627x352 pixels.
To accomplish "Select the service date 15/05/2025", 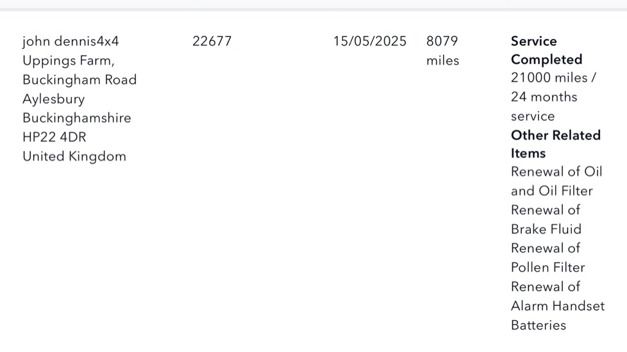I will click(370, 42).
